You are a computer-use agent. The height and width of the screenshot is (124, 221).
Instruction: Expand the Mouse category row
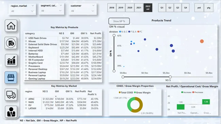point(26,41)
